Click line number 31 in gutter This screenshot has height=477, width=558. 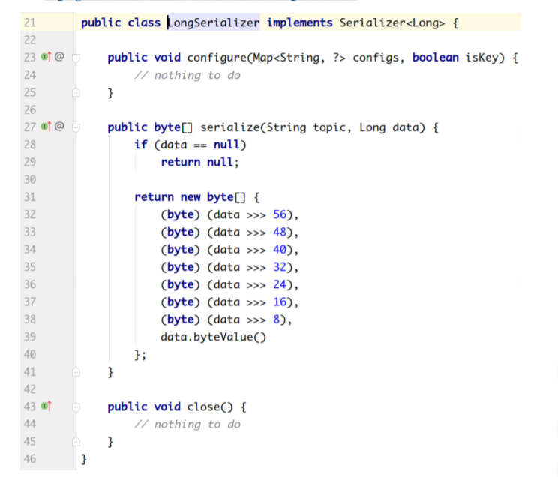(x=30, y=197)
